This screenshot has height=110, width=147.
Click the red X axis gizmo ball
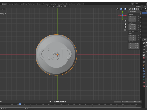(126, 15)
